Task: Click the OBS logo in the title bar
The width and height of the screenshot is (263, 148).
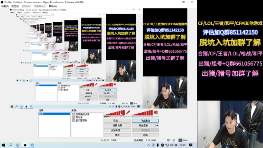Action: click(2, 2)
